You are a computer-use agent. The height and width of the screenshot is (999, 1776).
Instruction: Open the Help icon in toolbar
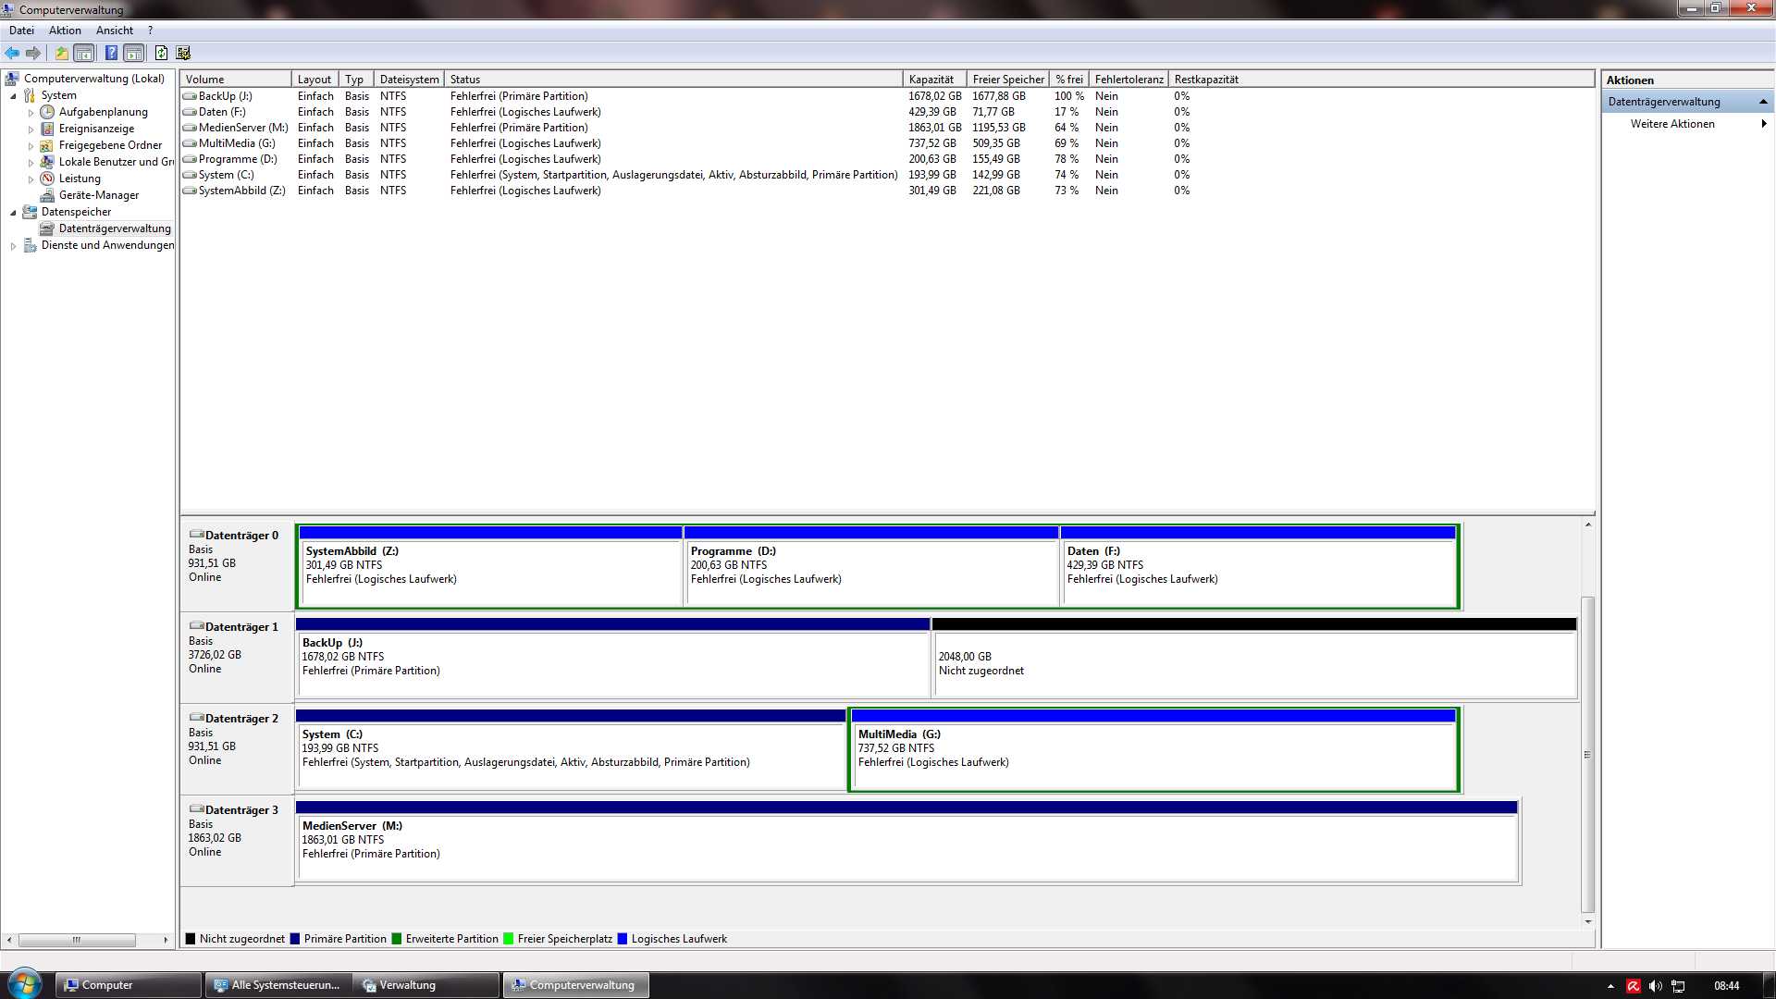[x=111, y=53]
